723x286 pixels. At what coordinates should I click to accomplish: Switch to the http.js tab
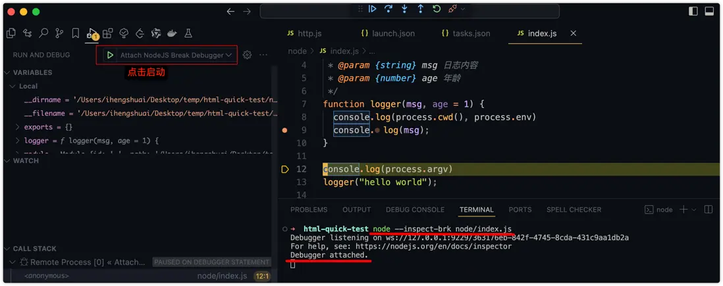pyautogui.click(x=304, y=34)
